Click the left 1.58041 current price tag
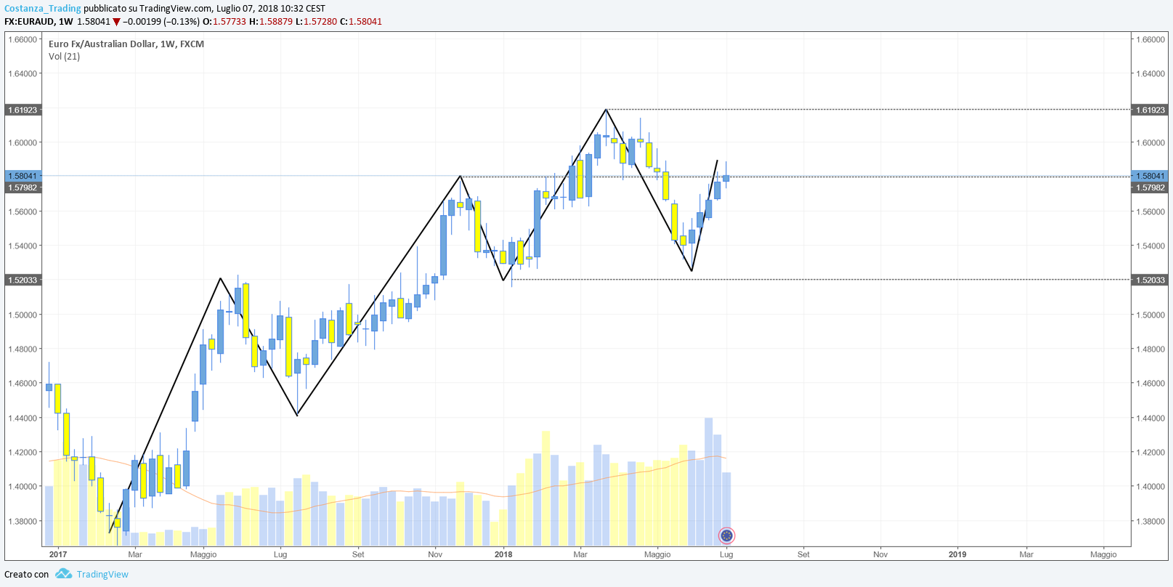 tap(23, 176)
